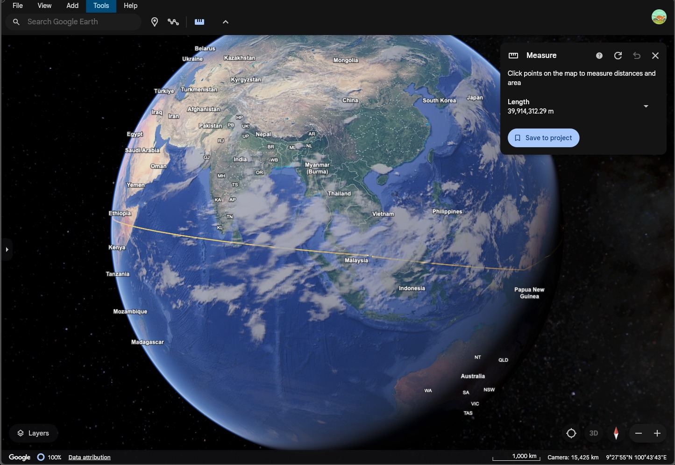Click the Philippines country label

click(447, 212)
